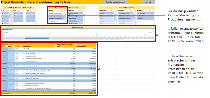Select the 3 Präsentation Prototyp cell
Image resolution: width=210 pixels, height=98 pixels.
tap(40, 66)
